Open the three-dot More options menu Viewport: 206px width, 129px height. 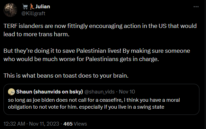pyautogui.click(x=196, y=7)
